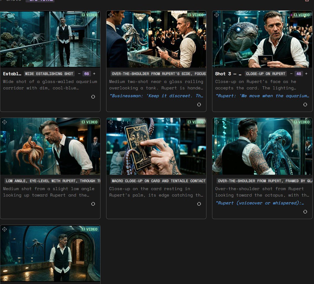
Task: Click the VIDEO badge on the Rupert's side over-the-shoulder shot
Action: (x=195, y=15)
